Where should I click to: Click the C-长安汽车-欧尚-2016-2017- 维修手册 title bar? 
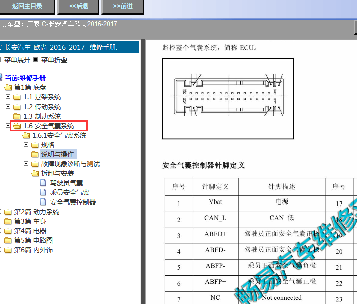coord(69,47)
